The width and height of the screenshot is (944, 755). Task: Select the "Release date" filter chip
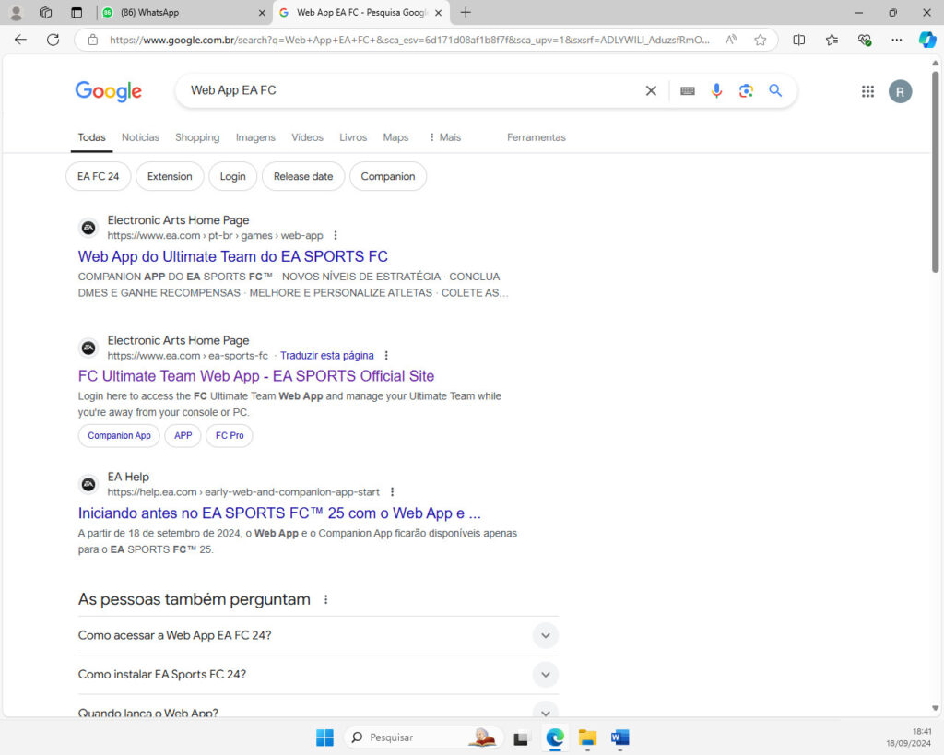(x=302, y=176)
